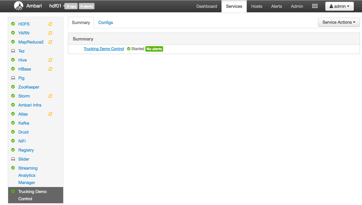The width and height of the screenshot is (362, 205).
Task: Open the Admin menu item
Action: coord(297,6)
